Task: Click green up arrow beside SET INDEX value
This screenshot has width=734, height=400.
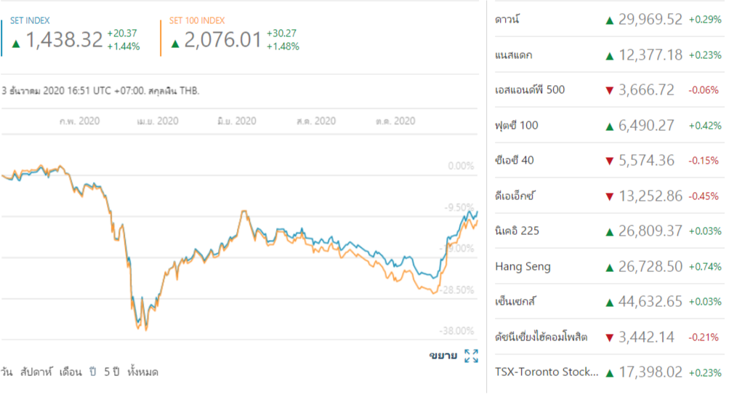Action: pyautogui.click(x=16, y=42)
